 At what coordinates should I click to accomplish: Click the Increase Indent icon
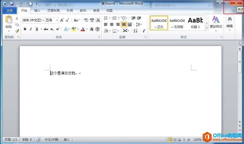tap(139, 18)
